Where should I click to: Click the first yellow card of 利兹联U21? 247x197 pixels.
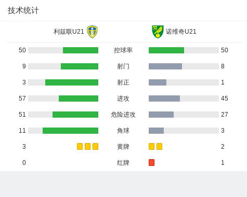(x=80, y=146)
